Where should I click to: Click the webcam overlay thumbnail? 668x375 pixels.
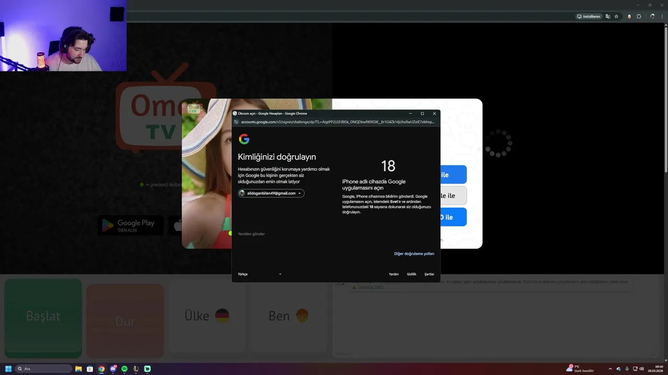[x=63, y=35]
